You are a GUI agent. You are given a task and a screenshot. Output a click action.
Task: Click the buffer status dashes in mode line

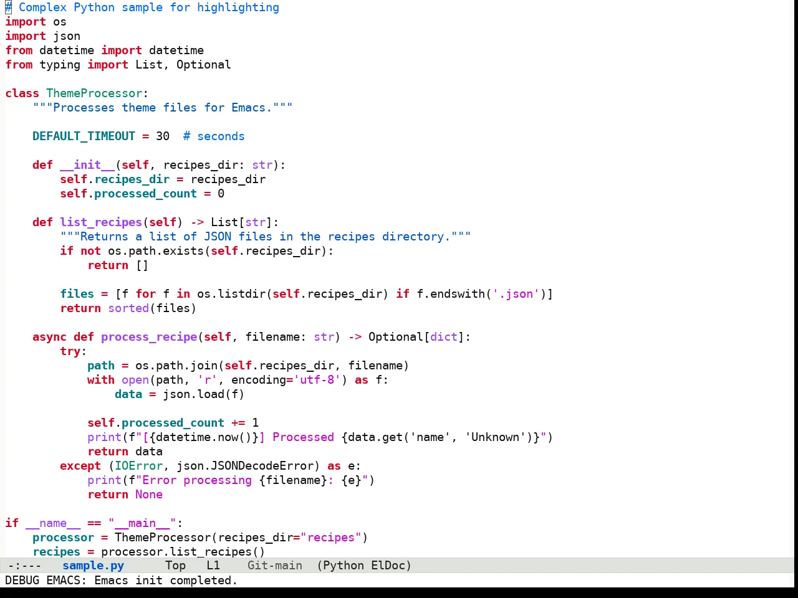coord(24,566)
